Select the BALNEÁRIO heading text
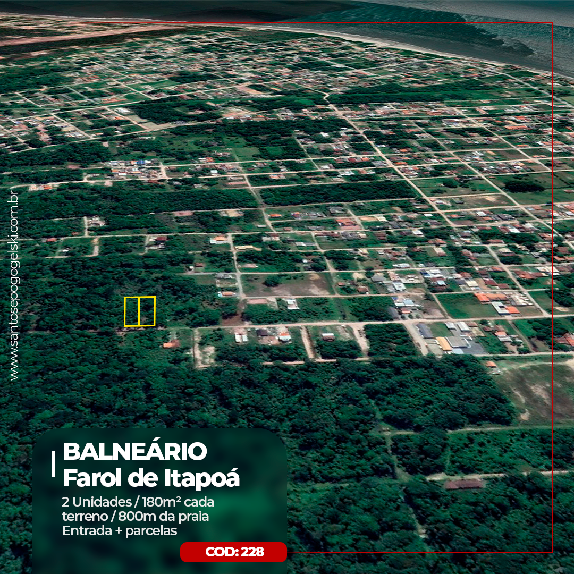This screenshot has height=574, width=574. point(134,452)
